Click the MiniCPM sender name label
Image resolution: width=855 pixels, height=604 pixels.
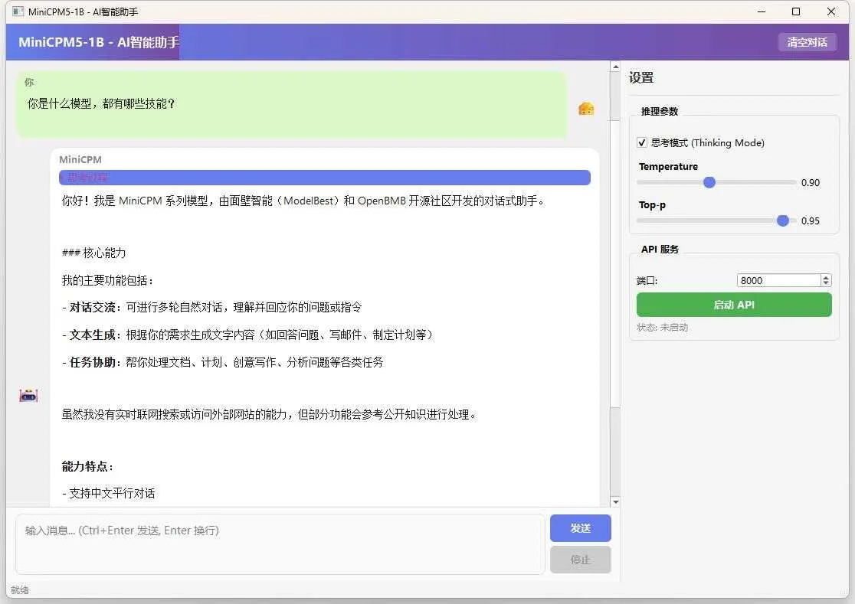pyautogui.click(x=80, y=159)
